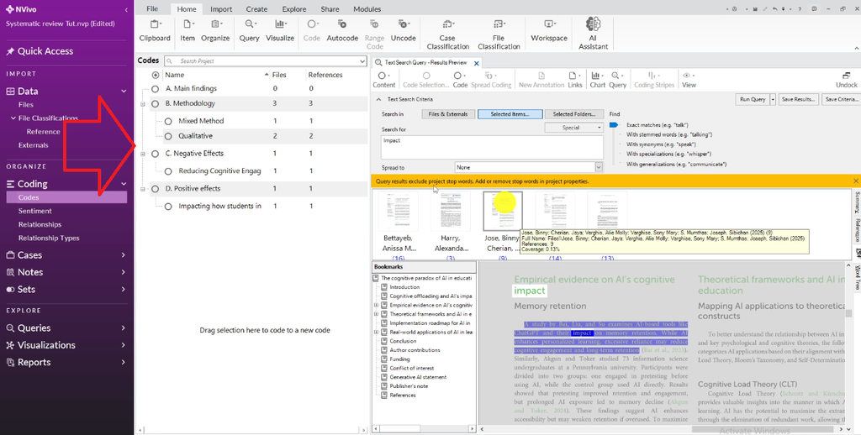Click the Selected Folders button

point(573,114)
